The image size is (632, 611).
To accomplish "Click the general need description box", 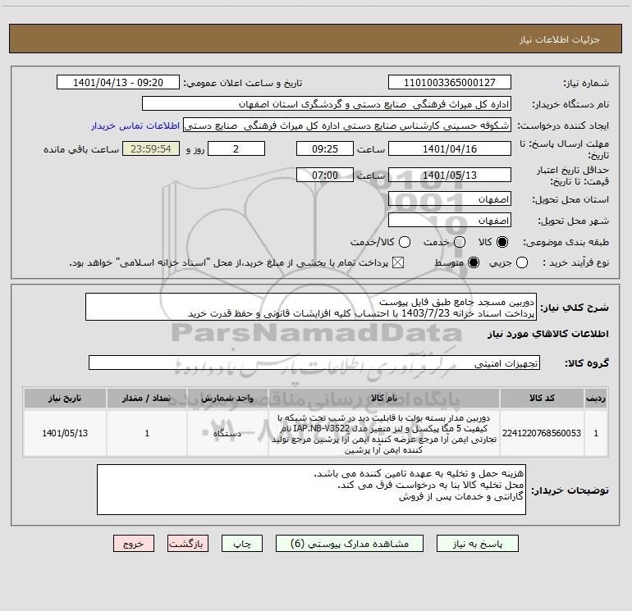I will (x=311, y=307).
